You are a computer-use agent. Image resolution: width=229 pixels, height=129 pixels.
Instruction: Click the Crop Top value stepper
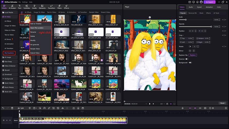coord(193,38)
